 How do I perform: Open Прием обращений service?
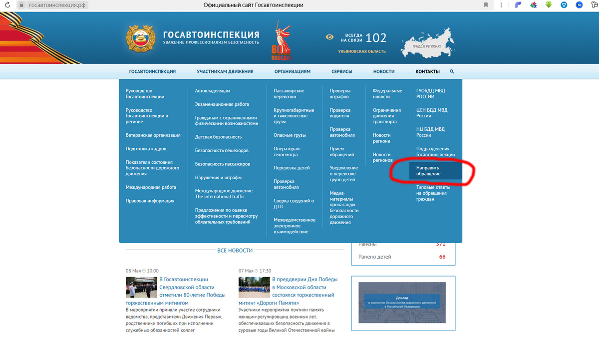(x=342, y=152)
